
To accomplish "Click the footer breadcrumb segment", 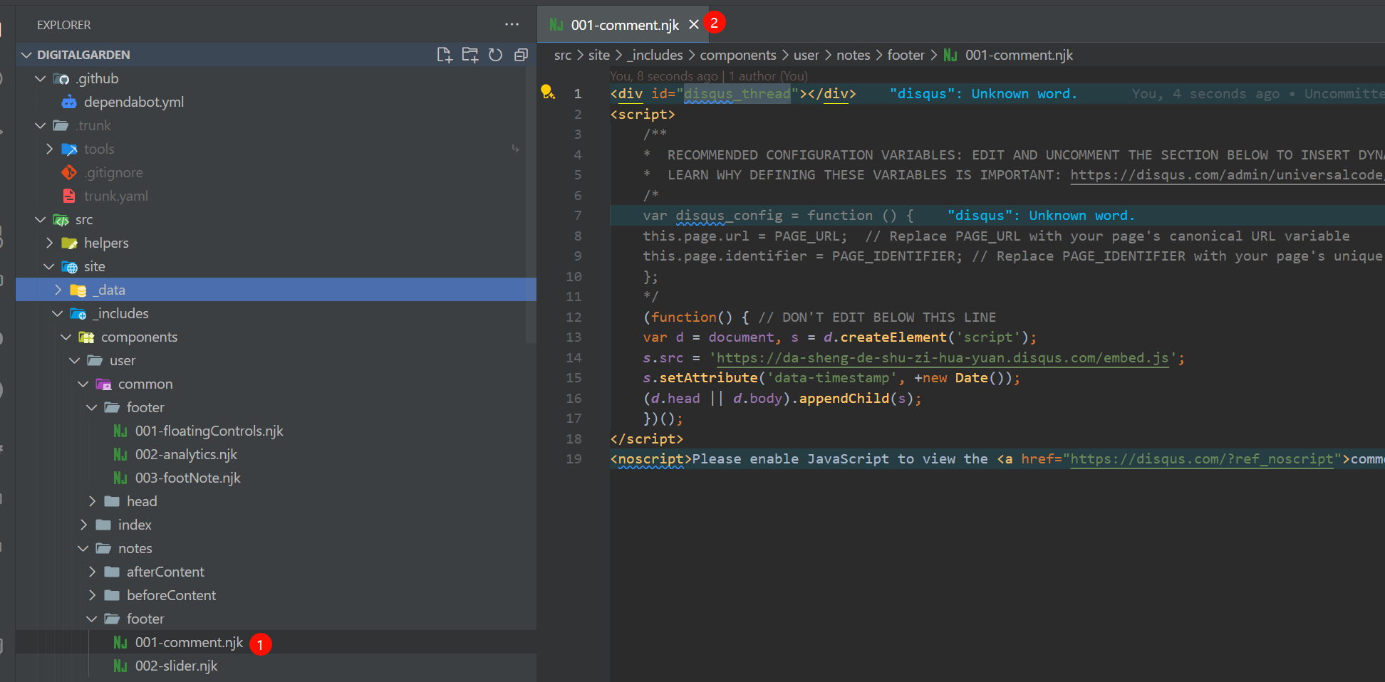I will click(906, 55).
